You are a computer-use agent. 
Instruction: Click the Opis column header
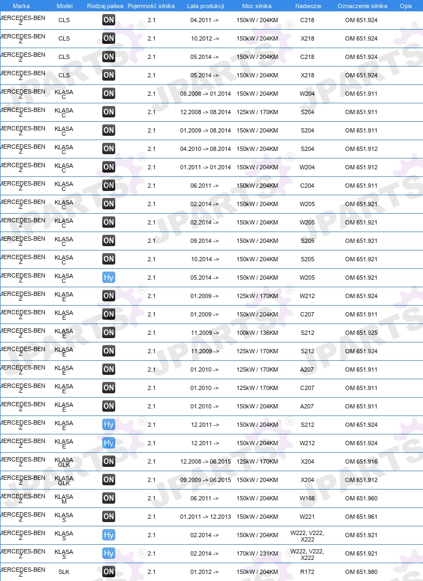pos(406,6)
